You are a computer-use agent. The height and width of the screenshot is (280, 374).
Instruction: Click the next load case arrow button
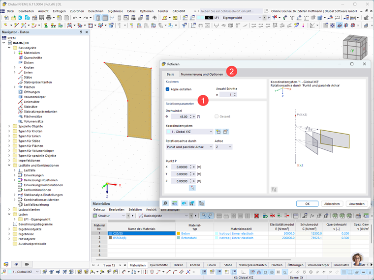269,18
